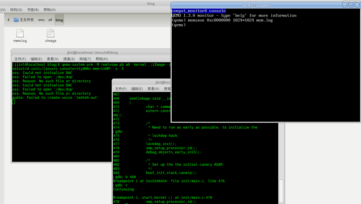
Task: Go to emu folder in path bar
Action: click(x=41, y=20)
